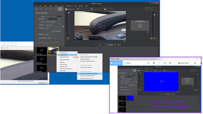This screenshot has width=203, height=114.
Task: Open the person silhouette tab icon
Action: pos(51,9)
